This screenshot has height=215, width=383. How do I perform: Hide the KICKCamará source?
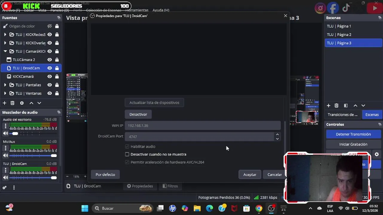pos(50,76)
